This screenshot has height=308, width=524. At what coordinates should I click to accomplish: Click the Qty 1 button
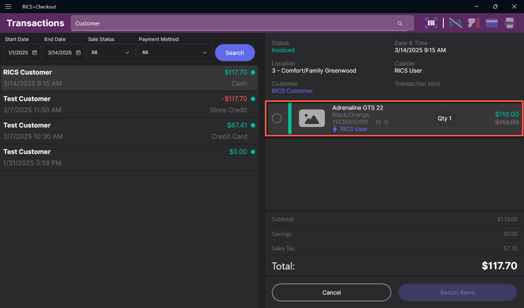[x=445, y=118]
